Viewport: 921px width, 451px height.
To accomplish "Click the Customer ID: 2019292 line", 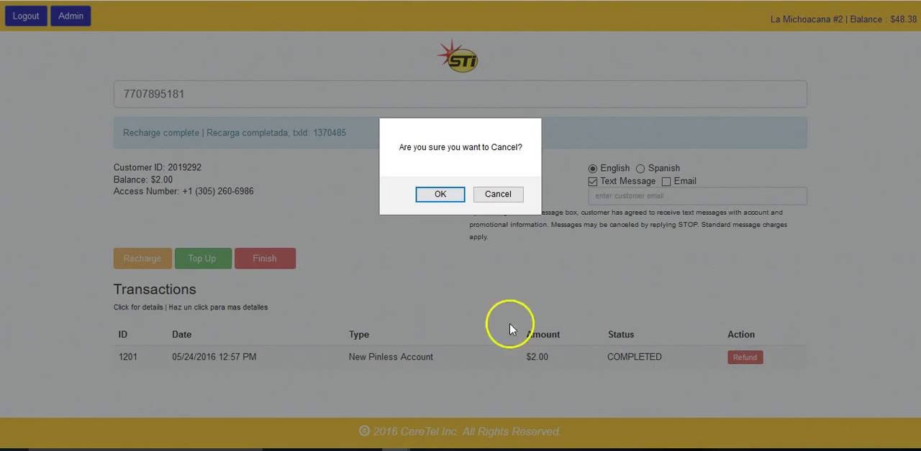I will 158,167.
